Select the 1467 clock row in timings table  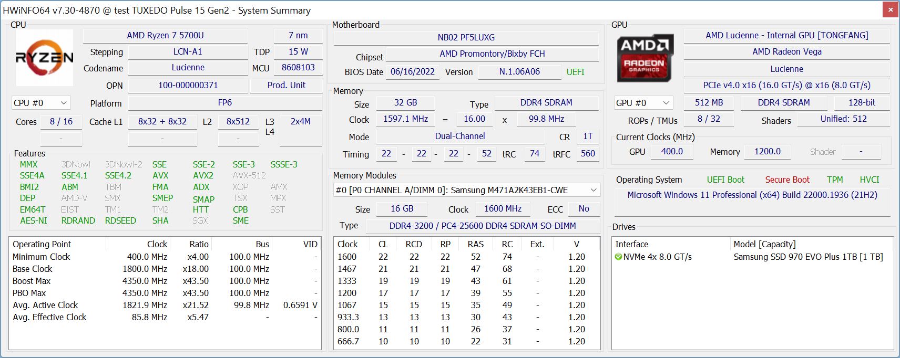click(x=466, y=269)
